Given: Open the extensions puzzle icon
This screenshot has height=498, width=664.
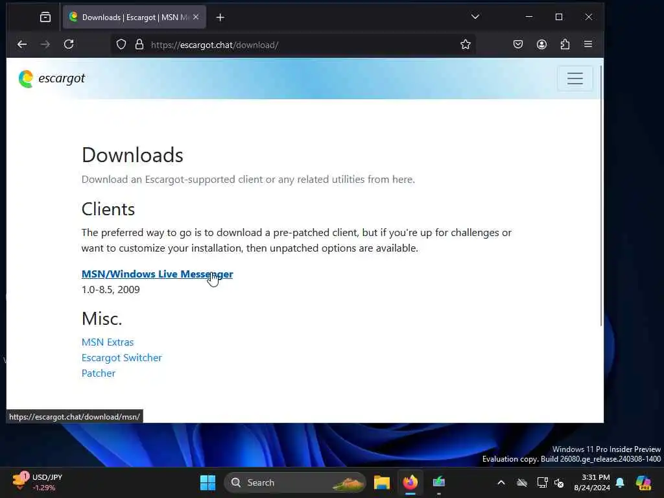Looking at the screenshot, I should tap(565, 45).
